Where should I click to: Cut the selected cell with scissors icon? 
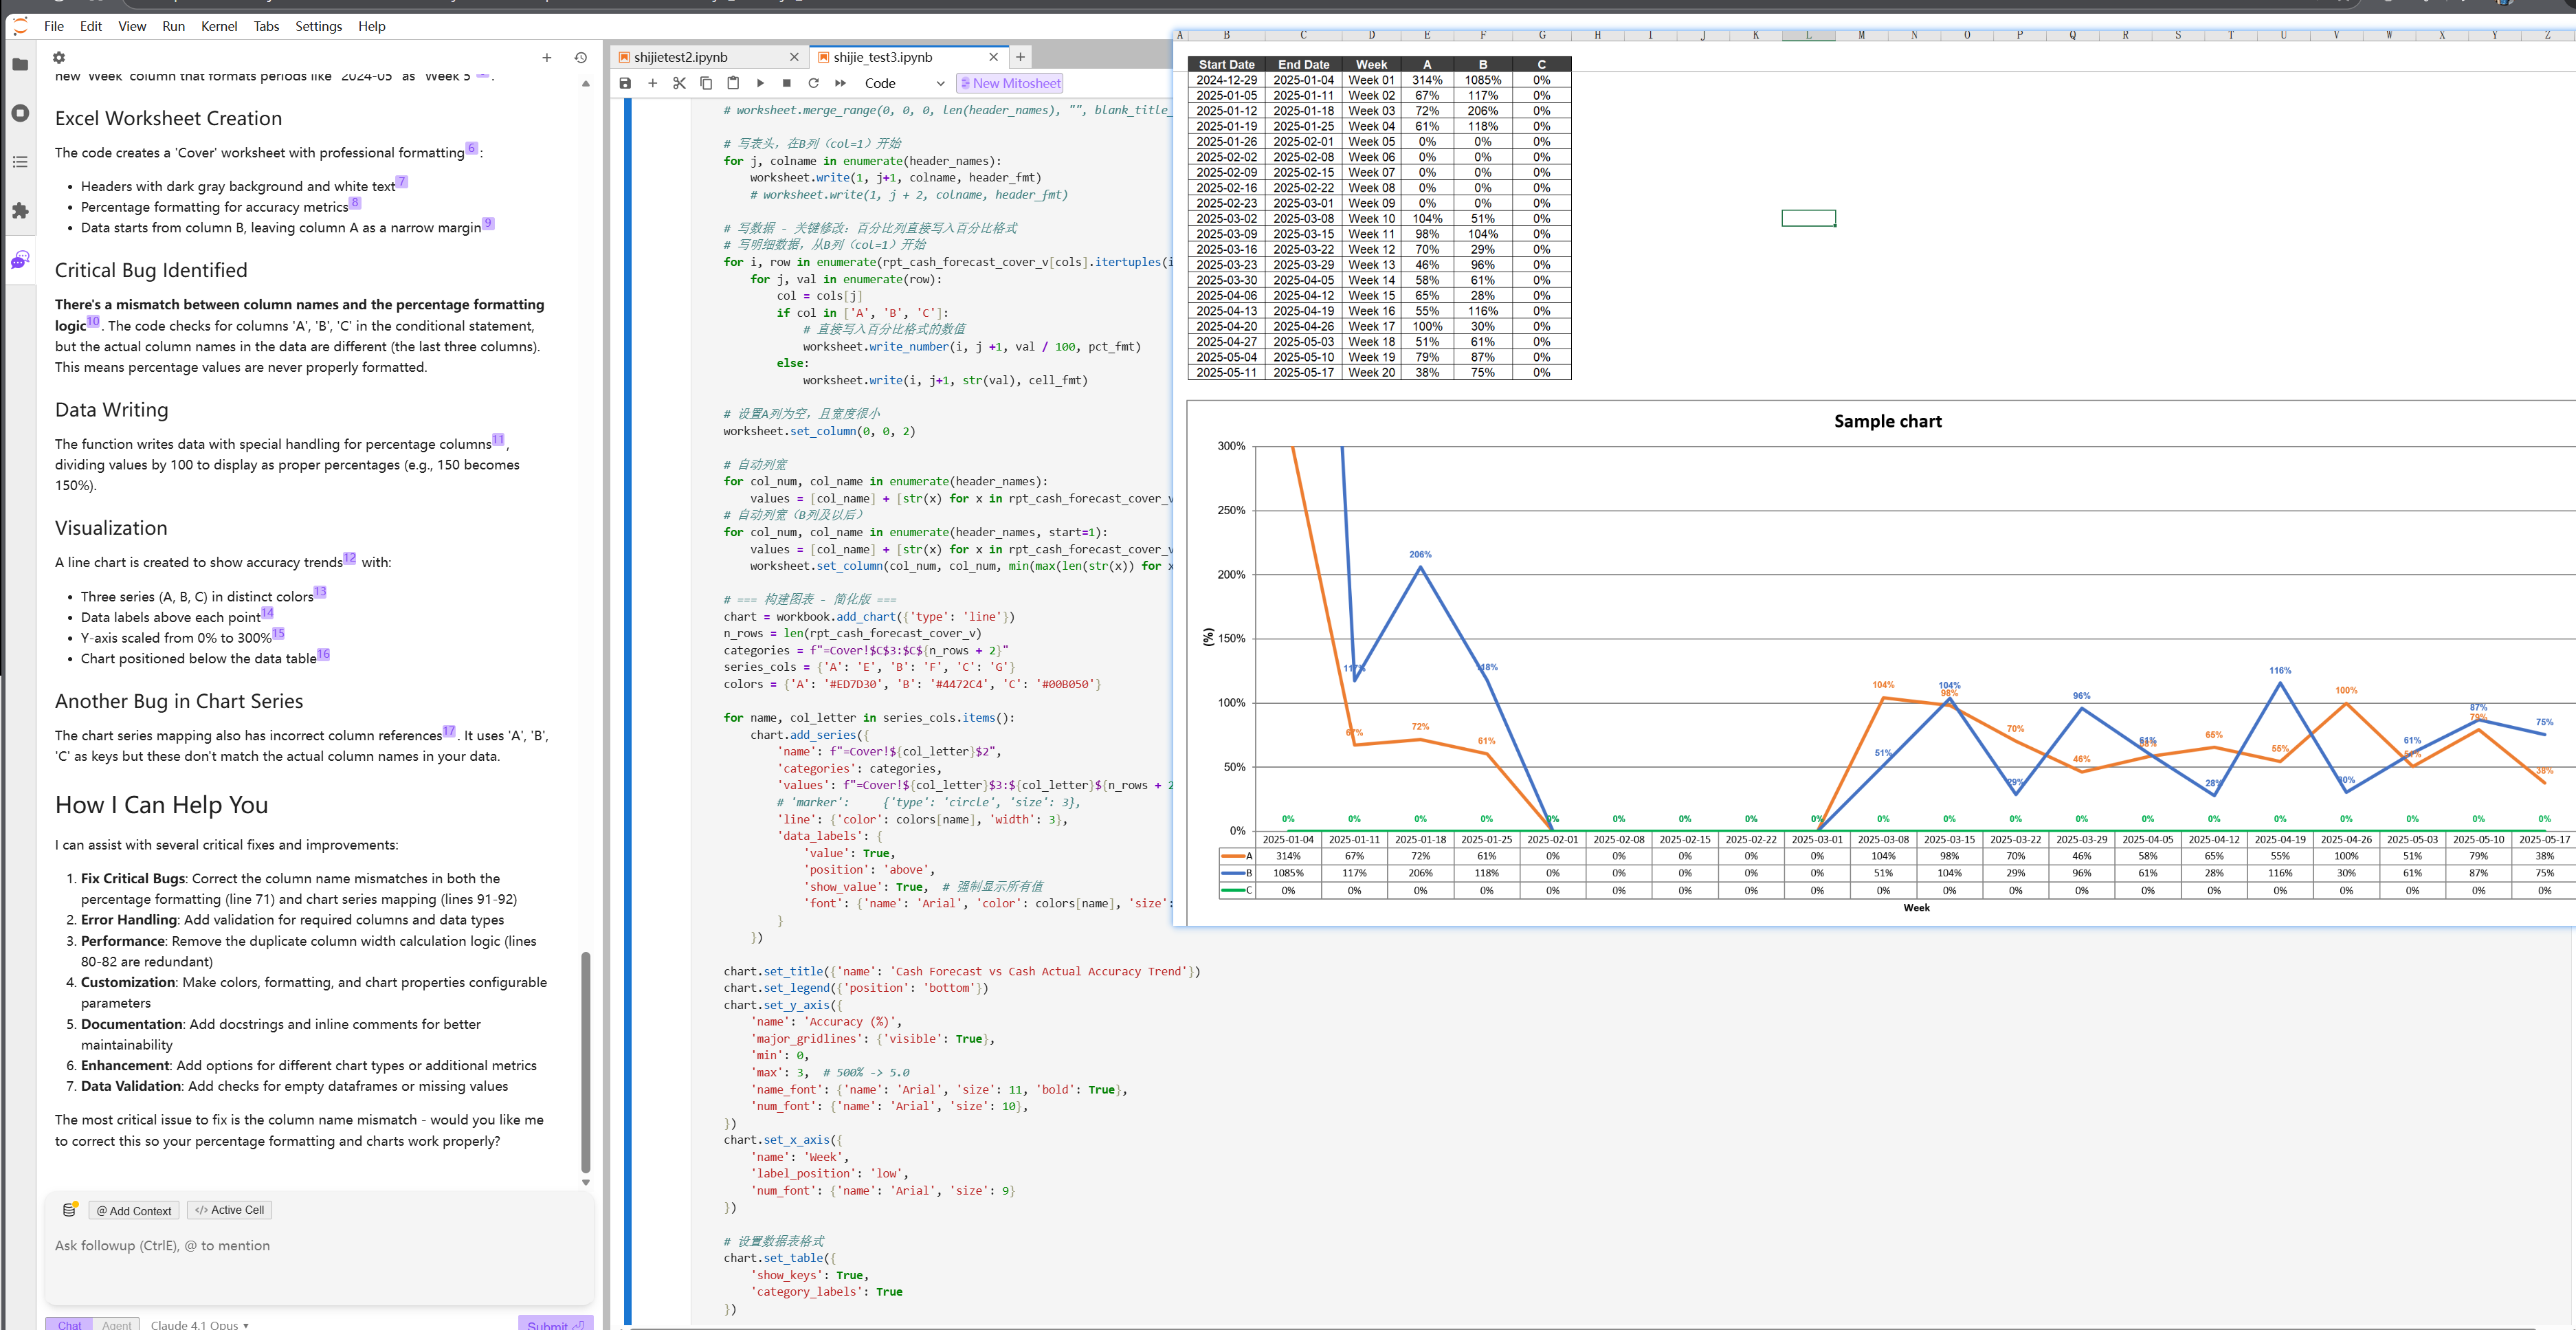(679, 83)
